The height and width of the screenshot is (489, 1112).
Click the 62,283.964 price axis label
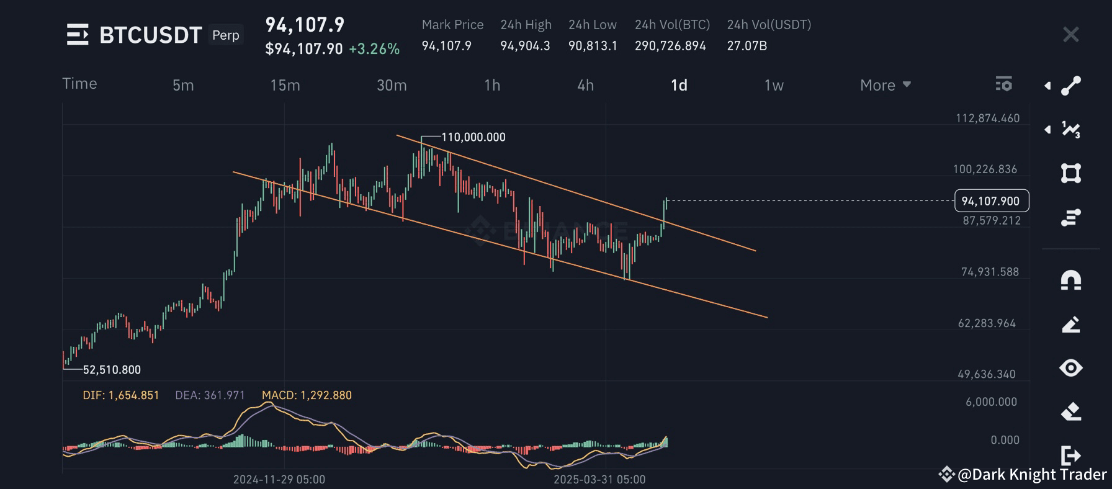tap(987, 323)
